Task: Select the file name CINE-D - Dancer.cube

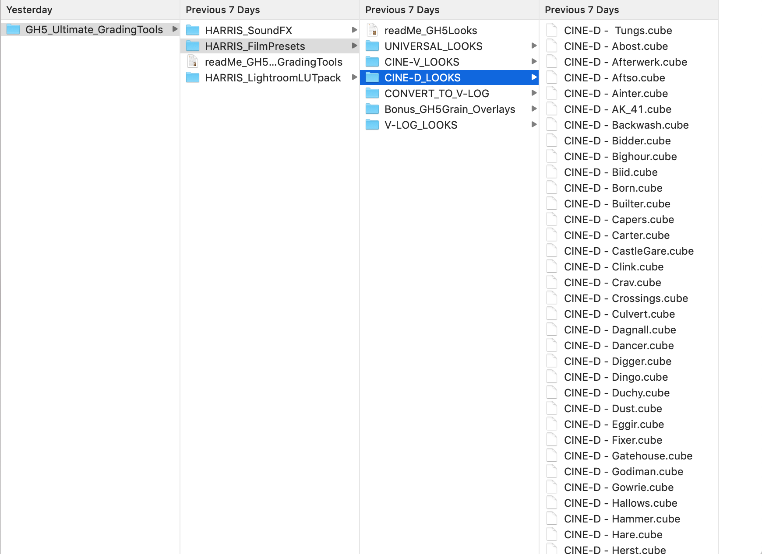Action: [619, 346]
